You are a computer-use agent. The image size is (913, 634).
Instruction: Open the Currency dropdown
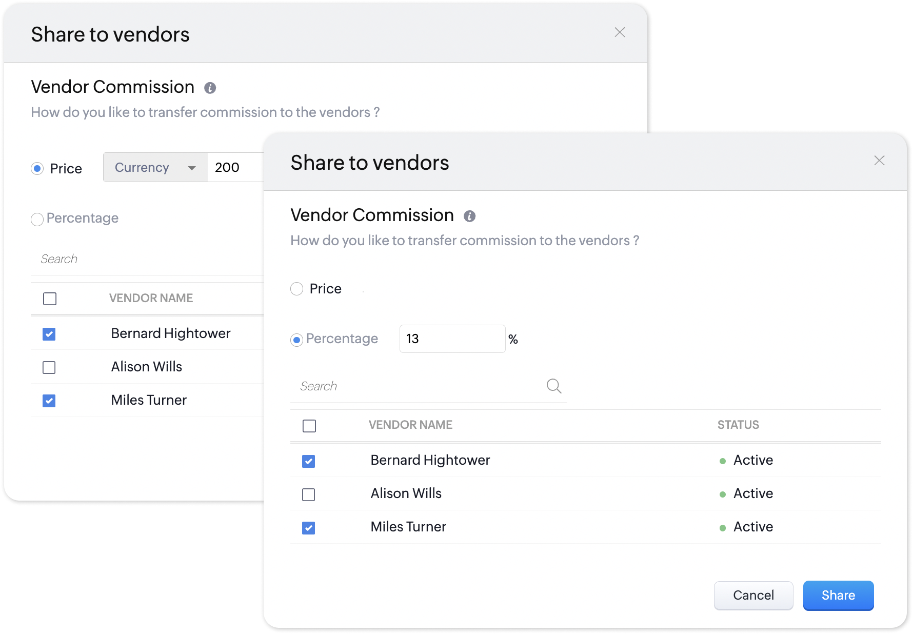click(155, 167)
